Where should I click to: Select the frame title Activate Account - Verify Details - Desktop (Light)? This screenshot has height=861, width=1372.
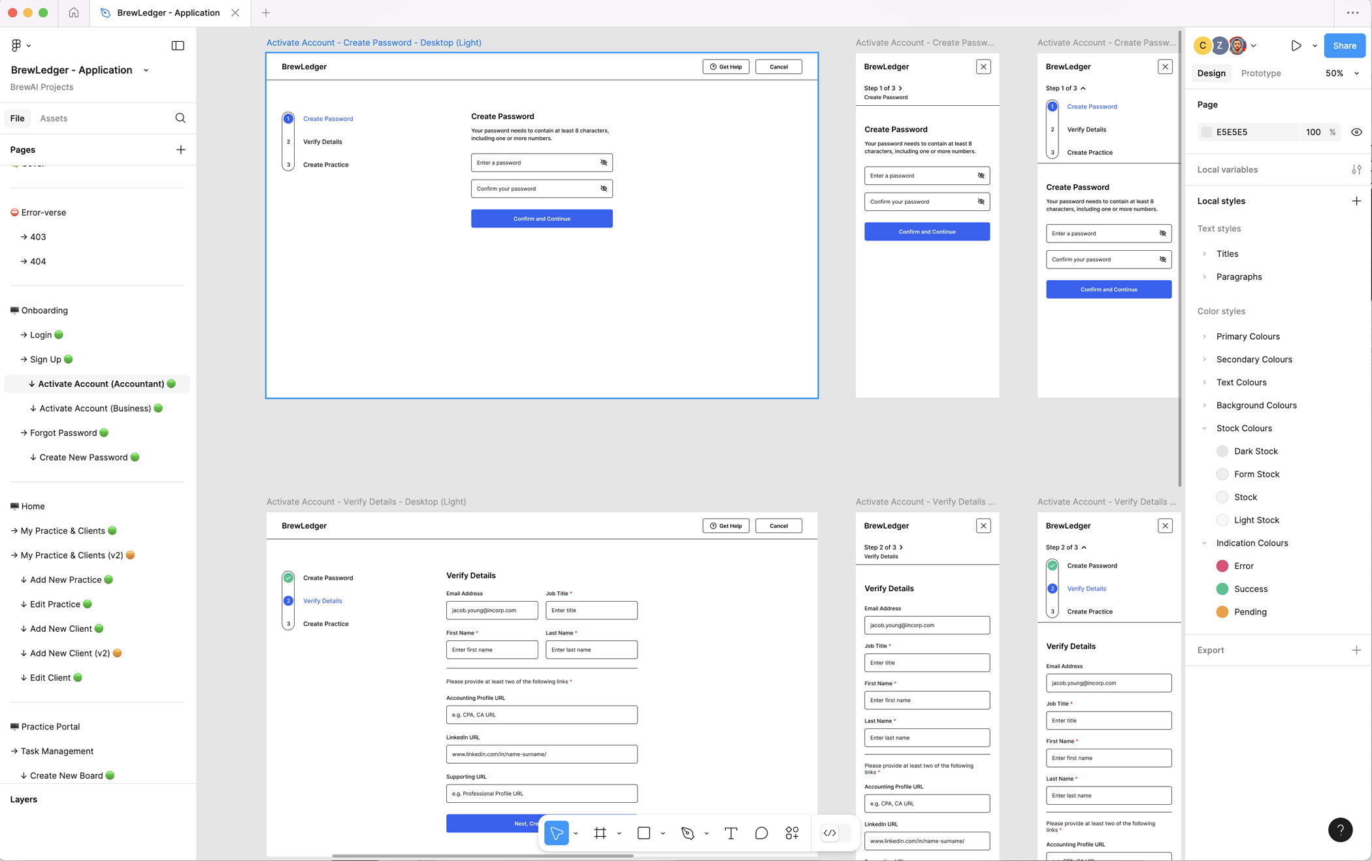coord(366,502)
